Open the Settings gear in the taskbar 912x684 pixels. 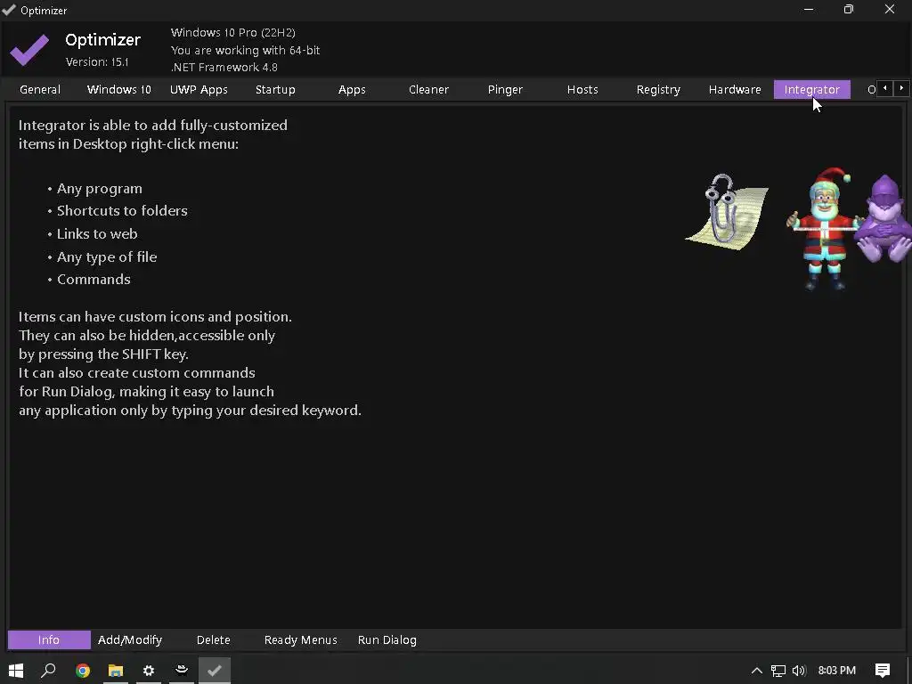pyautogui.click(x=149, y=671)
